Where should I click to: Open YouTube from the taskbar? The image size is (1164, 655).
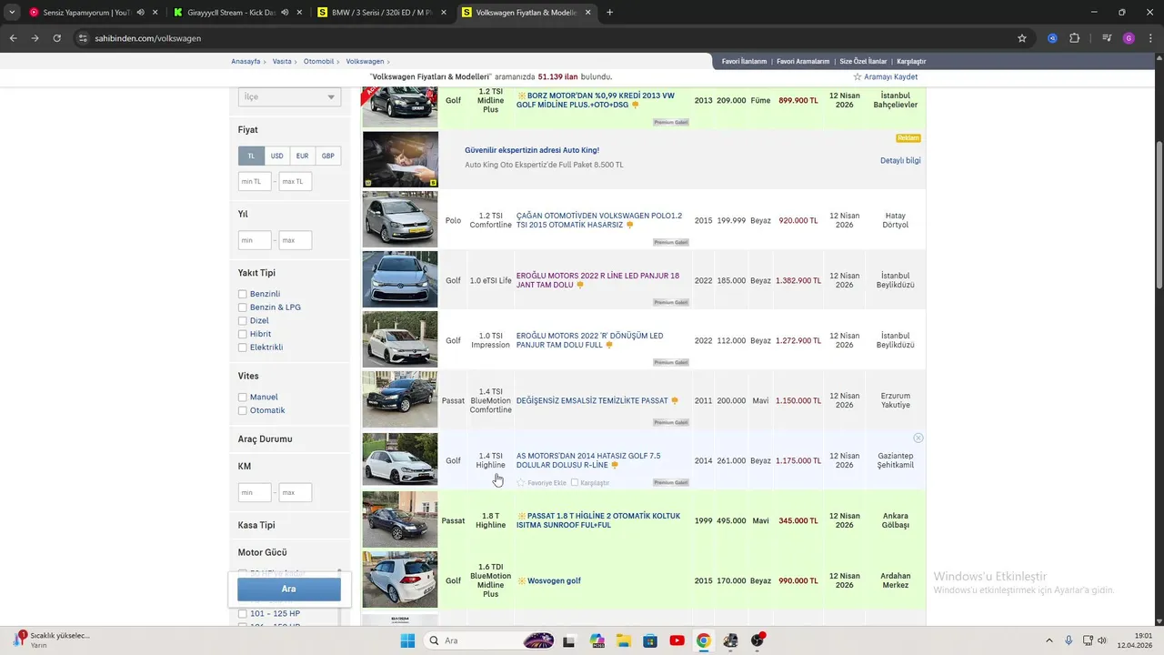point(677,640)
